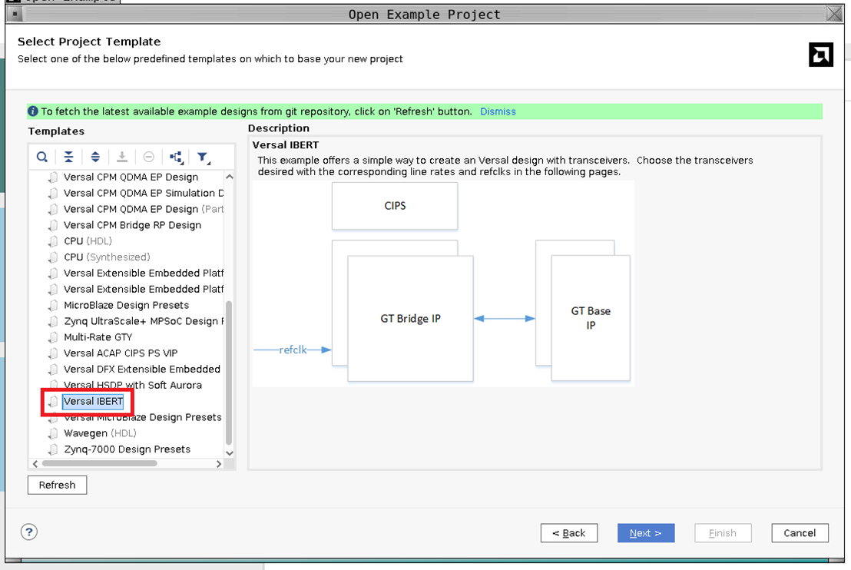Select the MicroBlaze Design Presets template
The height and width of the screenshot is (570, 851).
click(127, 305)
